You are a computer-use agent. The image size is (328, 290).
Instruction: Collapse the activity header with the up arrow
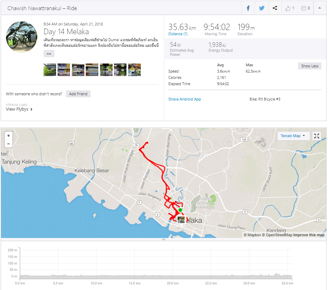320,8
